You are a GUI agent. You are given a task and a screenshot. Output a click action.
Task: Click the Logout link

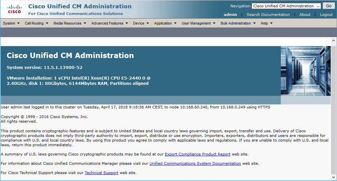[326, 15]
